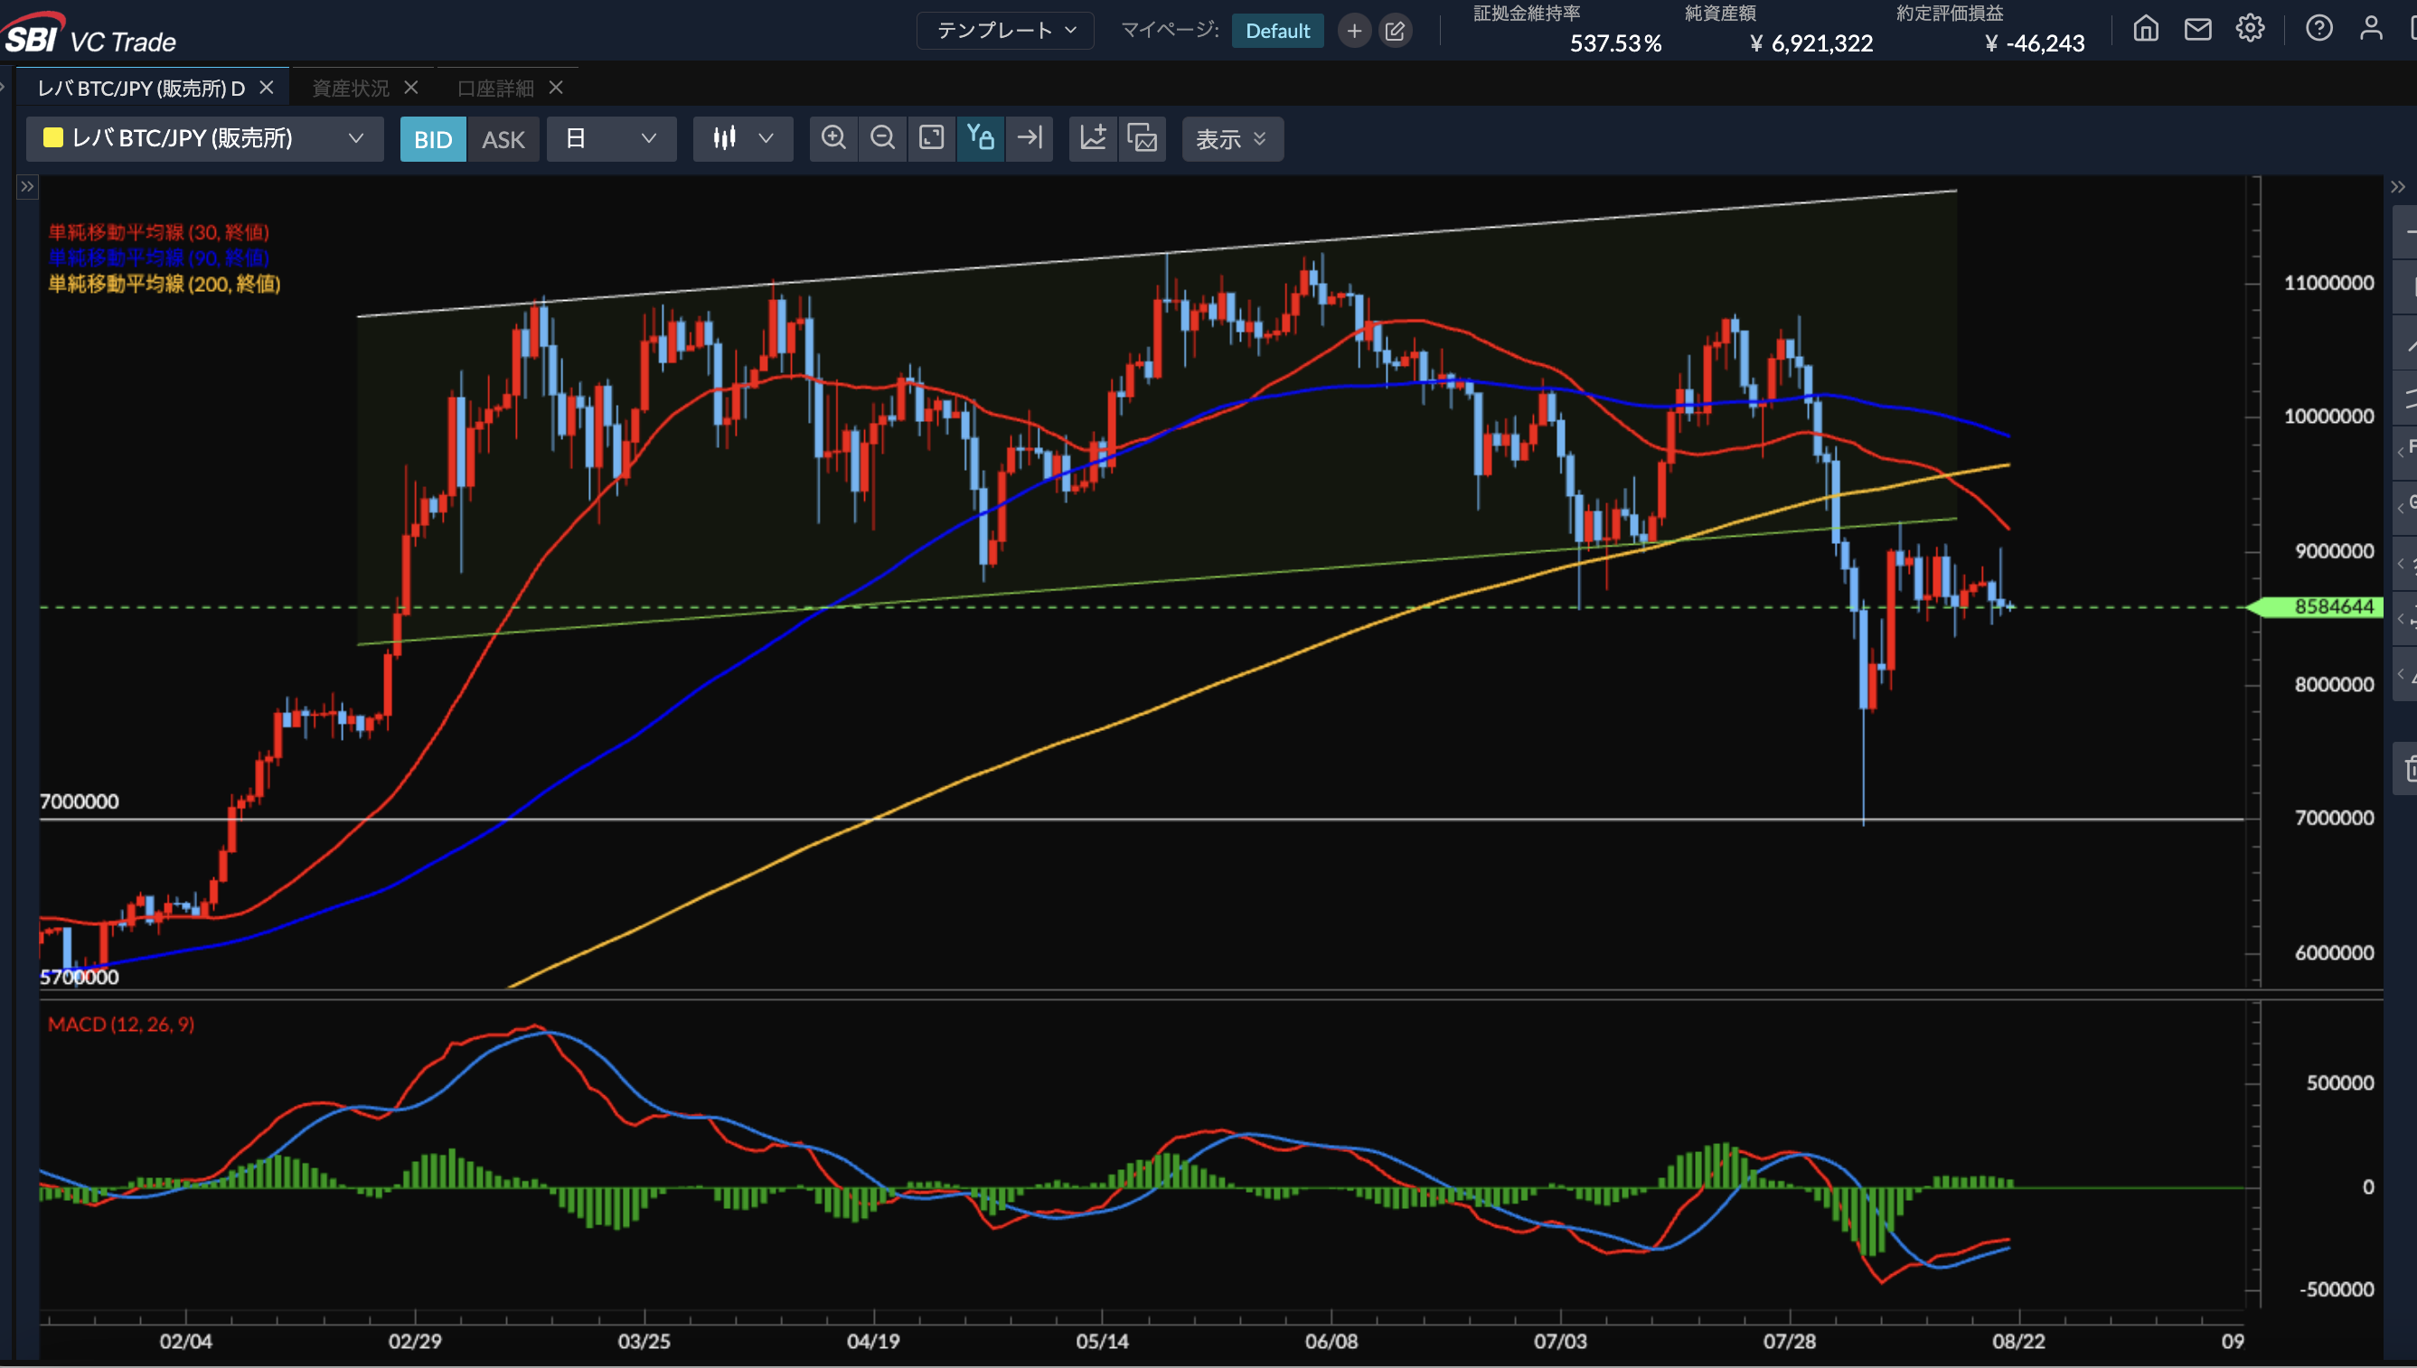Click the 約定評価損益 header label
Viewport: 2417px width, 1368px height.
click(x=1950, y=14)
